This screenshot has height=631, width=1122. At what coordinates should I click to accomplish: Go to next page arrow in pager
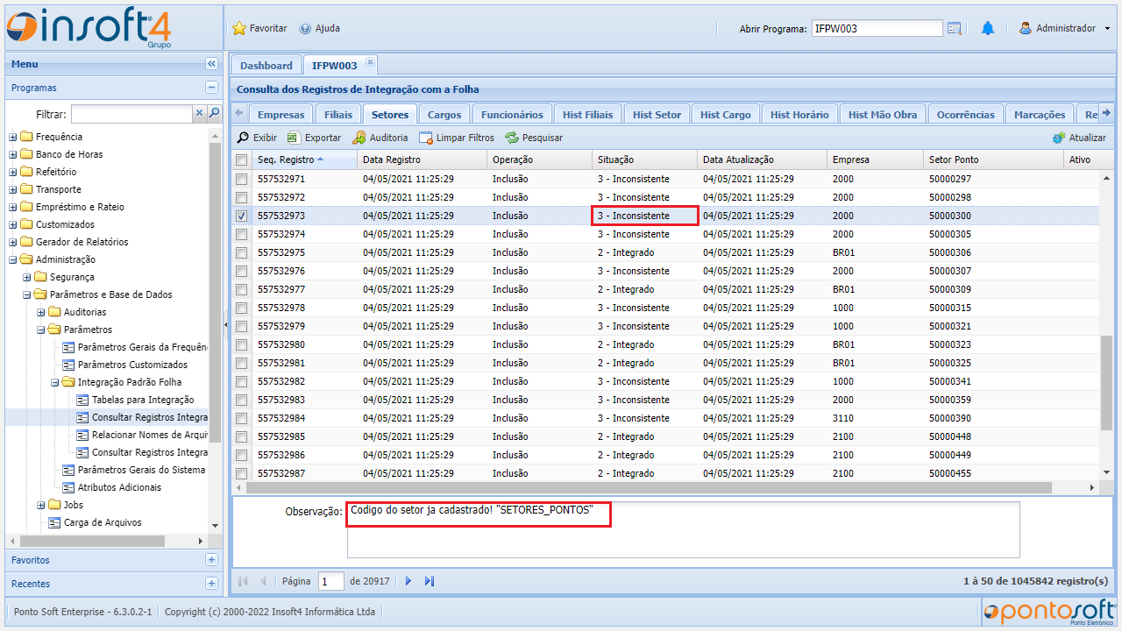click(408, 581)
